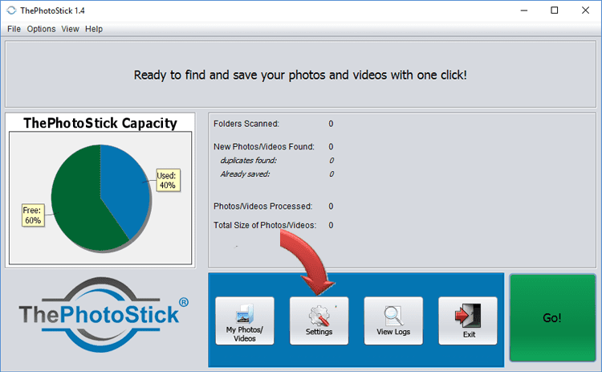Screen dimensions: 602x372
Task: Click Total Size of Photos/Videos label
Action: pos(265,225)
